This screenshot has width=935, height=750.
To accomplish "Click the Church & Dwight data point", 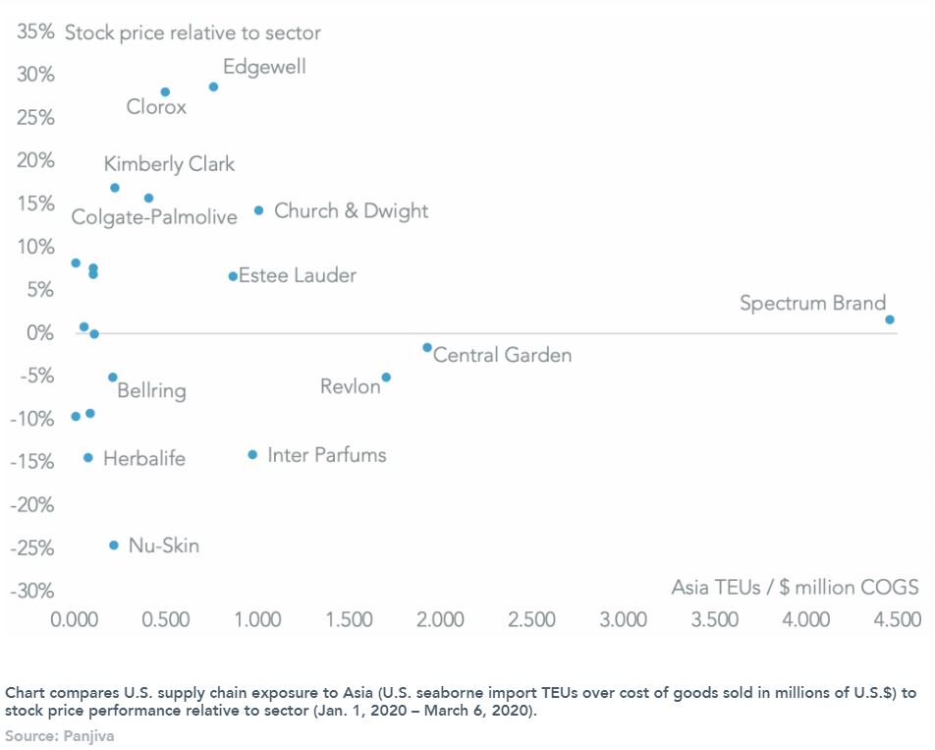I will (x=258, y=210).
